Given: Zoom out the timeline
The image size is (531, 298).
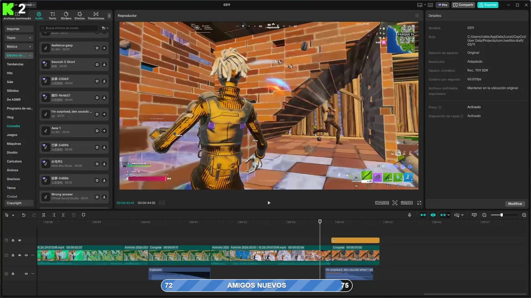Looking at the screenshot, I should coord(484,215).
